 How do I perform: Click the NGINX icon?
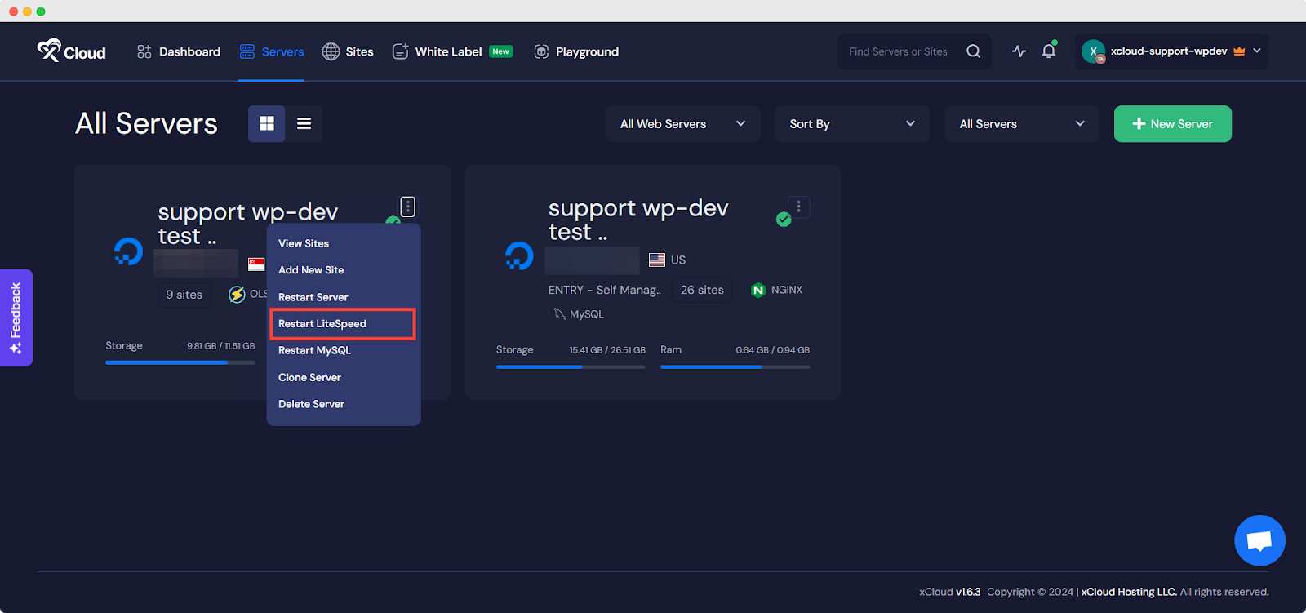click(758, 290)
